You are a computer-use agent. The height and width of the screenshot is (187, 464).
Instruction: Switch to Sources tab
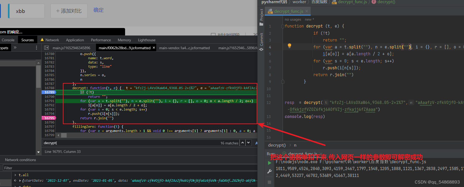coord(27,40)
